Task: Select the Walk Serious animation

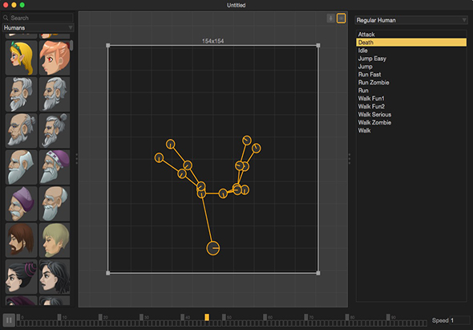Action: (x=411, y=115)
